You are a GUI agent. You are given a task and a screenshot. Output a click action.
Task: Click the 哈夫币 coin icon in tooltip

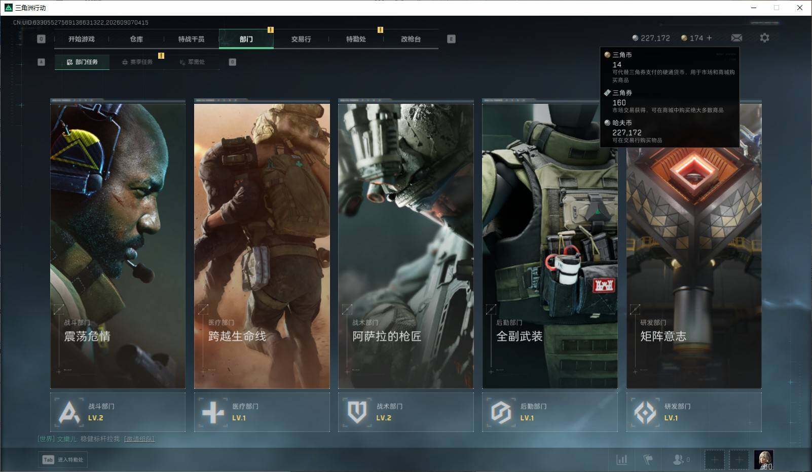point(607,123)
